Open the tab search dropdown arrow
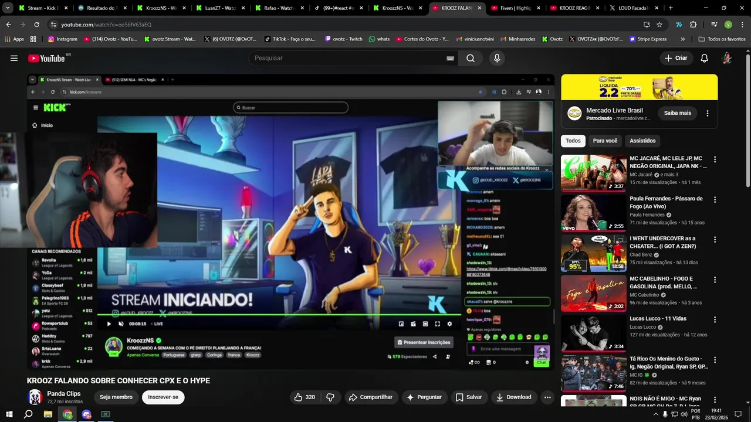Image resolution: width=751 pixels, height=422 pixels. [x=8, y=8]
